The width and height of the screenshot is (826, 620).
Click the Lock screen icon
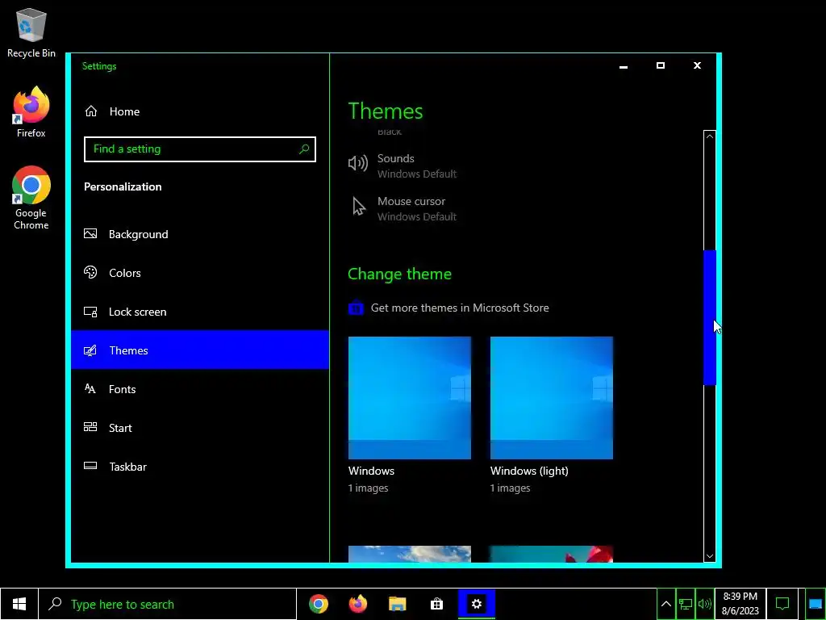[x=90, y=312]
